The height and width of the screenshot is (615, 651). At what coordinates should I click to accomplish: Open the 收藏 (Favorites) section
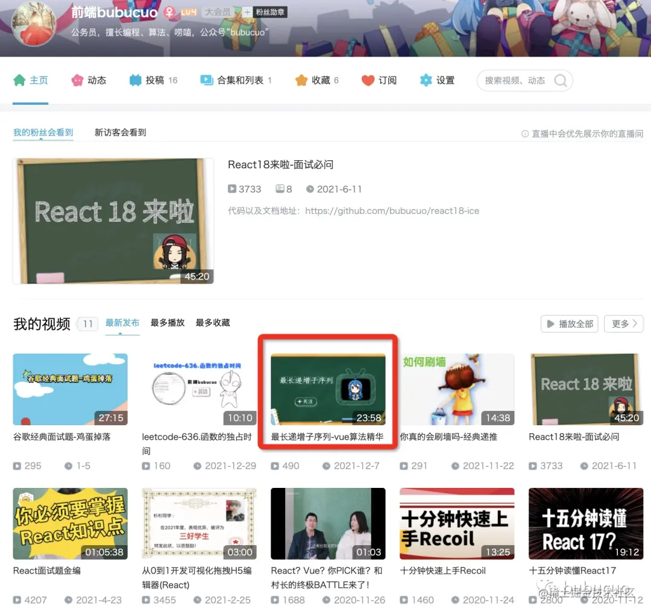tap(314, 80)
